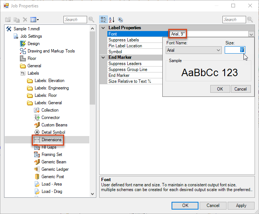This screenshot has height=214, width=259.
Task: Select the Suppress Group Line property
Action: pyautogui.click(x=135, y=69)
